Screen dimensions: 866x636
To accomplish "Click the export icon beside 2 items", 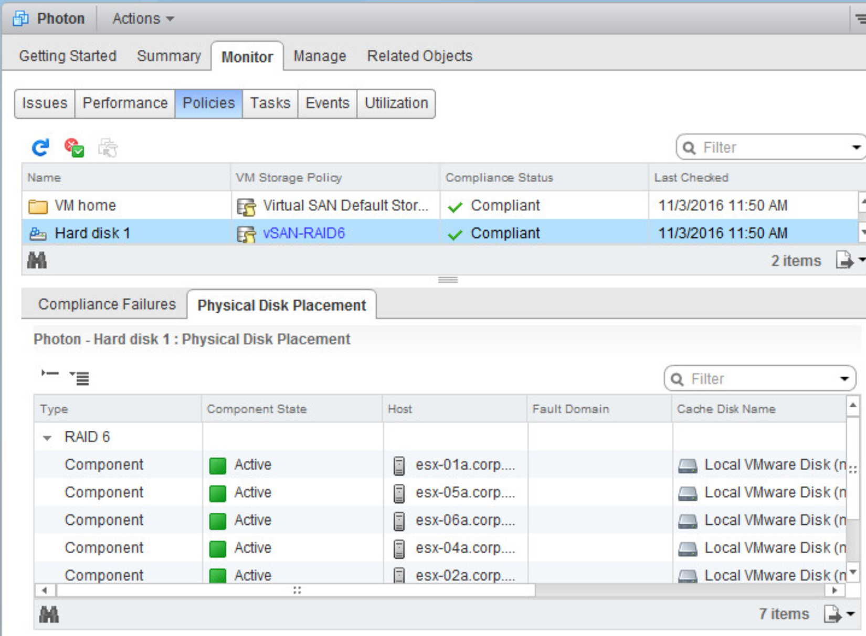I will point(844,260).
